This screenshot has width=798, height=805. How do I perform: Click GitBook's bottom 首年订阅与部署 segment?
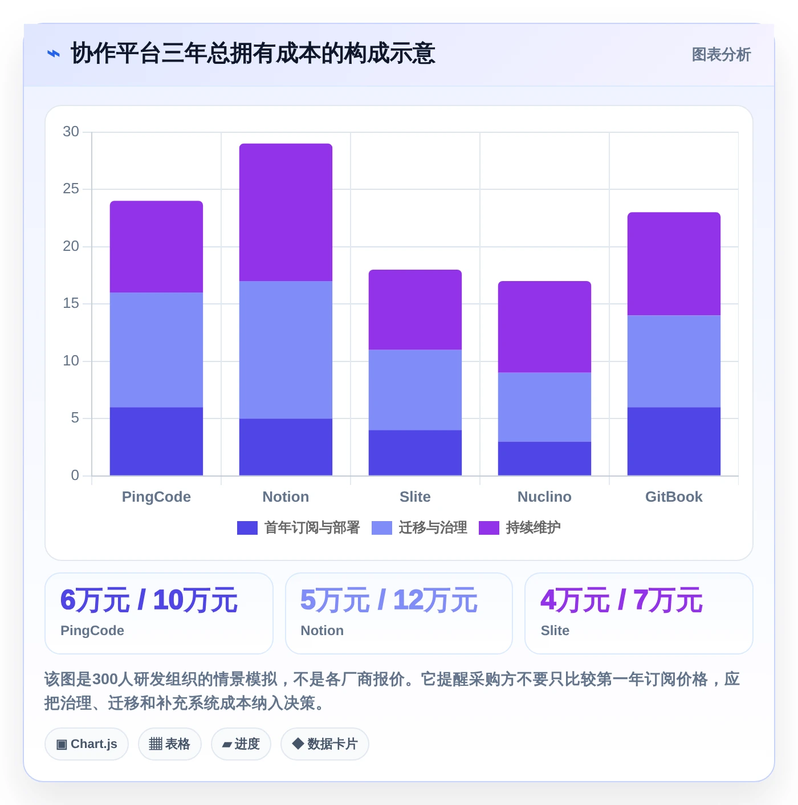(x=674, y=442)
